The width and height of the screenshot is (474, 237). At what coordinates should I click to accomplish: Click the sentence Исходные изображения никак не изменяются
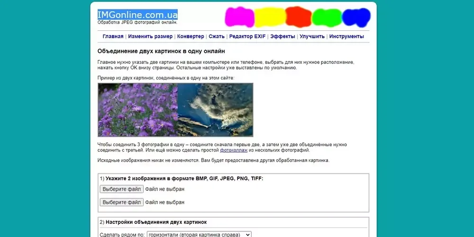click(148, 160)
